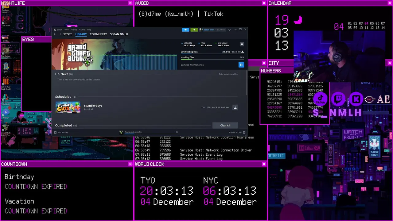Screen dimensions: 393x221
Task: Open the Steam menu
Action: (60, 30)
